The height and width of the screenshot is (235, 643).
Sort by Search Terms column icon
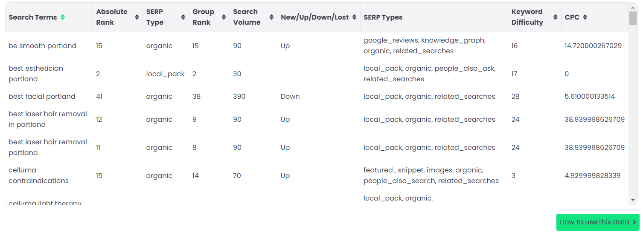tap(63, 17)
